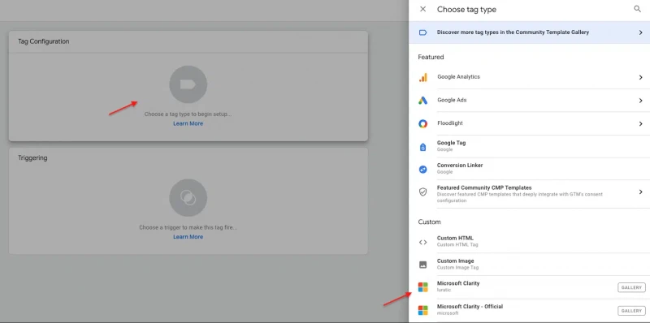Select the Custom Image picture icon
Screen dimensions: 650x323
coord(422,265)
